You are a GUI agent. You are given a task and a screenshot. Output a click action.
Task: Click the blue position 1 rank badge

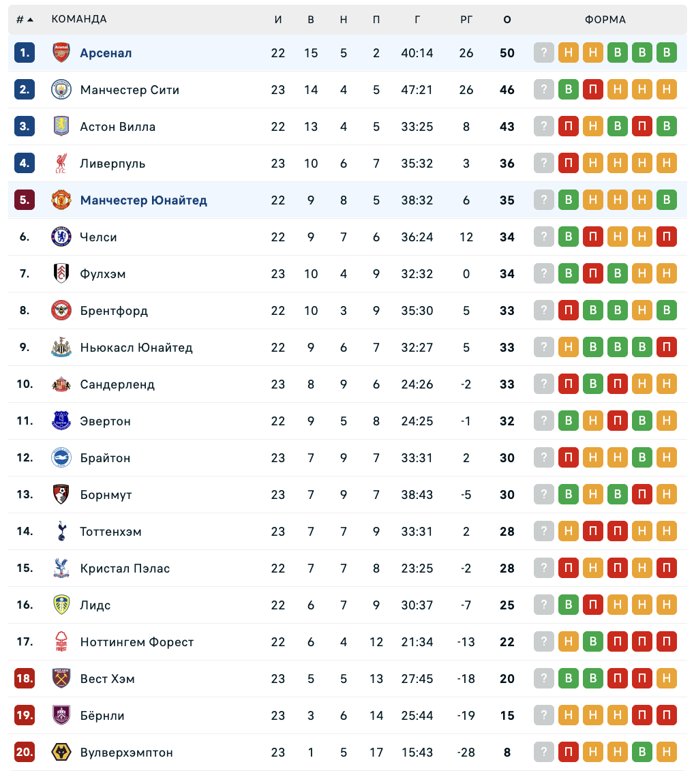click(x=25, y=52)
